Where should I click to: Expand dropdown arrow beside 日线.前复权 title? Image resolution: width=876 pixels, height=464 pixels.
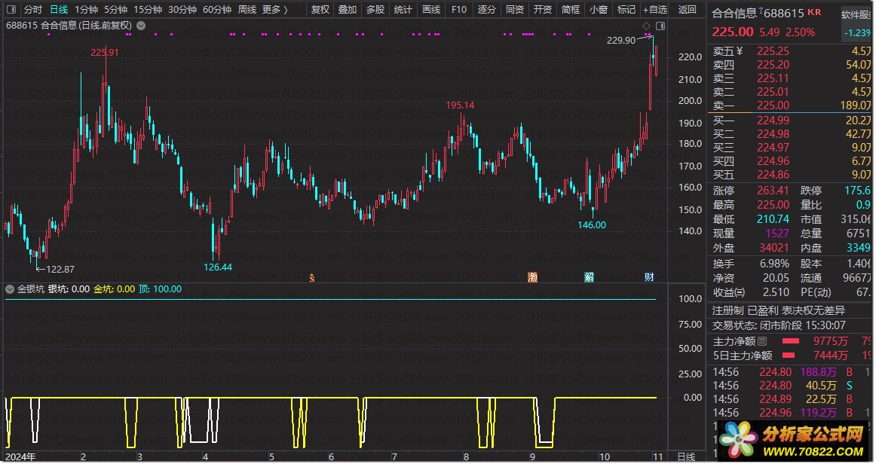point(141,25)
